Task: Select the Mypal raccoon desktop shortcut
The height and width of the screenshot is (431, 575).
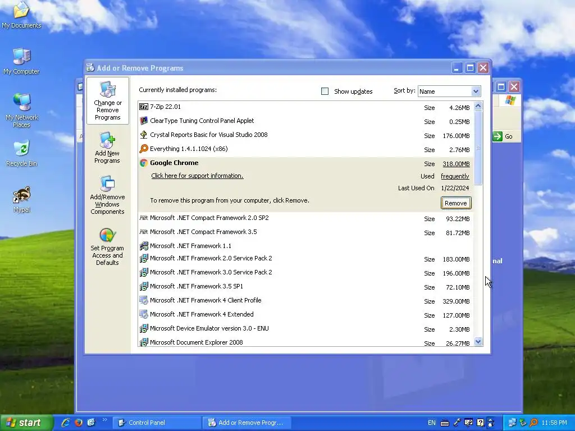Action: tap(21, 199)
